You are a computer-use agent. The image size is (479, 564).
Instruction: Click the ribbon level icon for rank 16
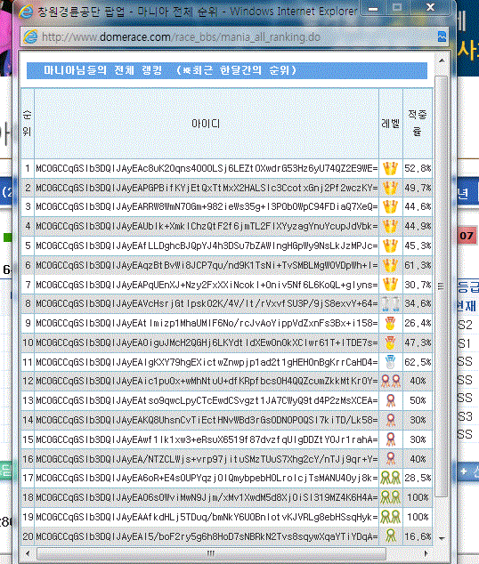[391, 459]
